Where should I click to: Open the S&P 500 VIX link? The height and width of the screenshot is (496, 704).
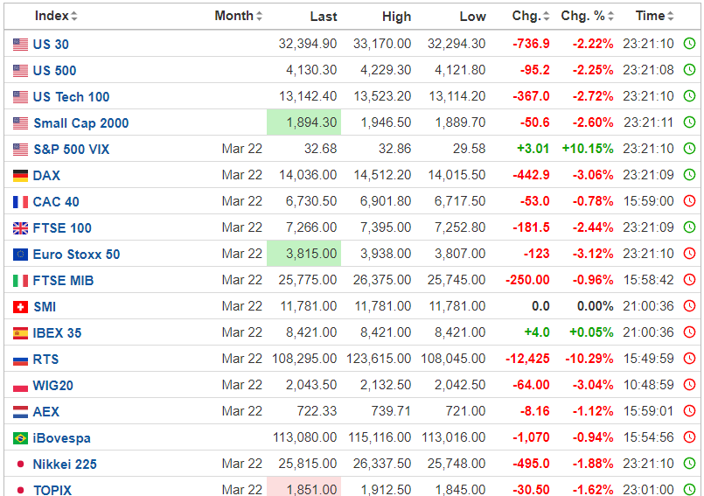click(71, 150)
